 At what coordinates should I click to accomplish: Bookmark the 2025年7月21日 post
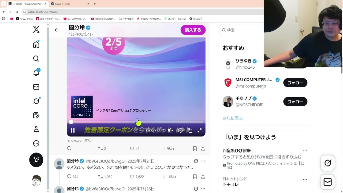coord(195,177)
